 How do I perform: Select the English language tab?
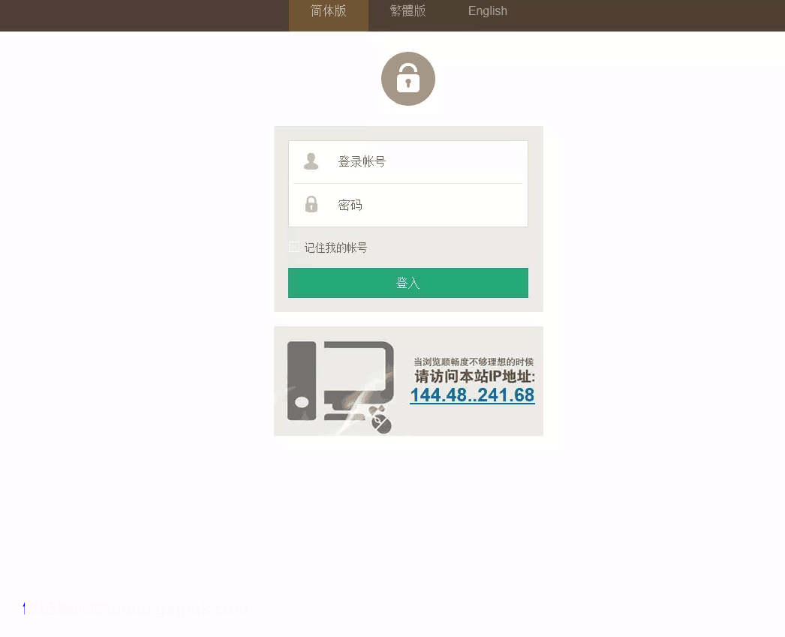tap(488, 11)
